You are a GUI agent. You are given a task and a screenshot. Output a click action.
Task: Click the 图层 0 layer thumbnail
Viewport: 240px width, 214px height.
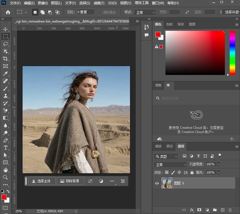click(x=167, y=183)
